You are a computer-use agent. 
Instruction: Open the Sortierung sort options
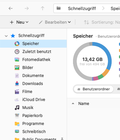pyautogui.click(x=102, y=22)
